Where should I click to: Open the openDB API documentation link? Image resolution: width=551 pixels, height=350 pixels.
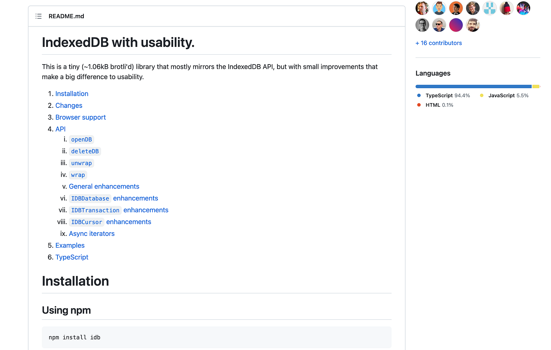(x=81, y=139)
